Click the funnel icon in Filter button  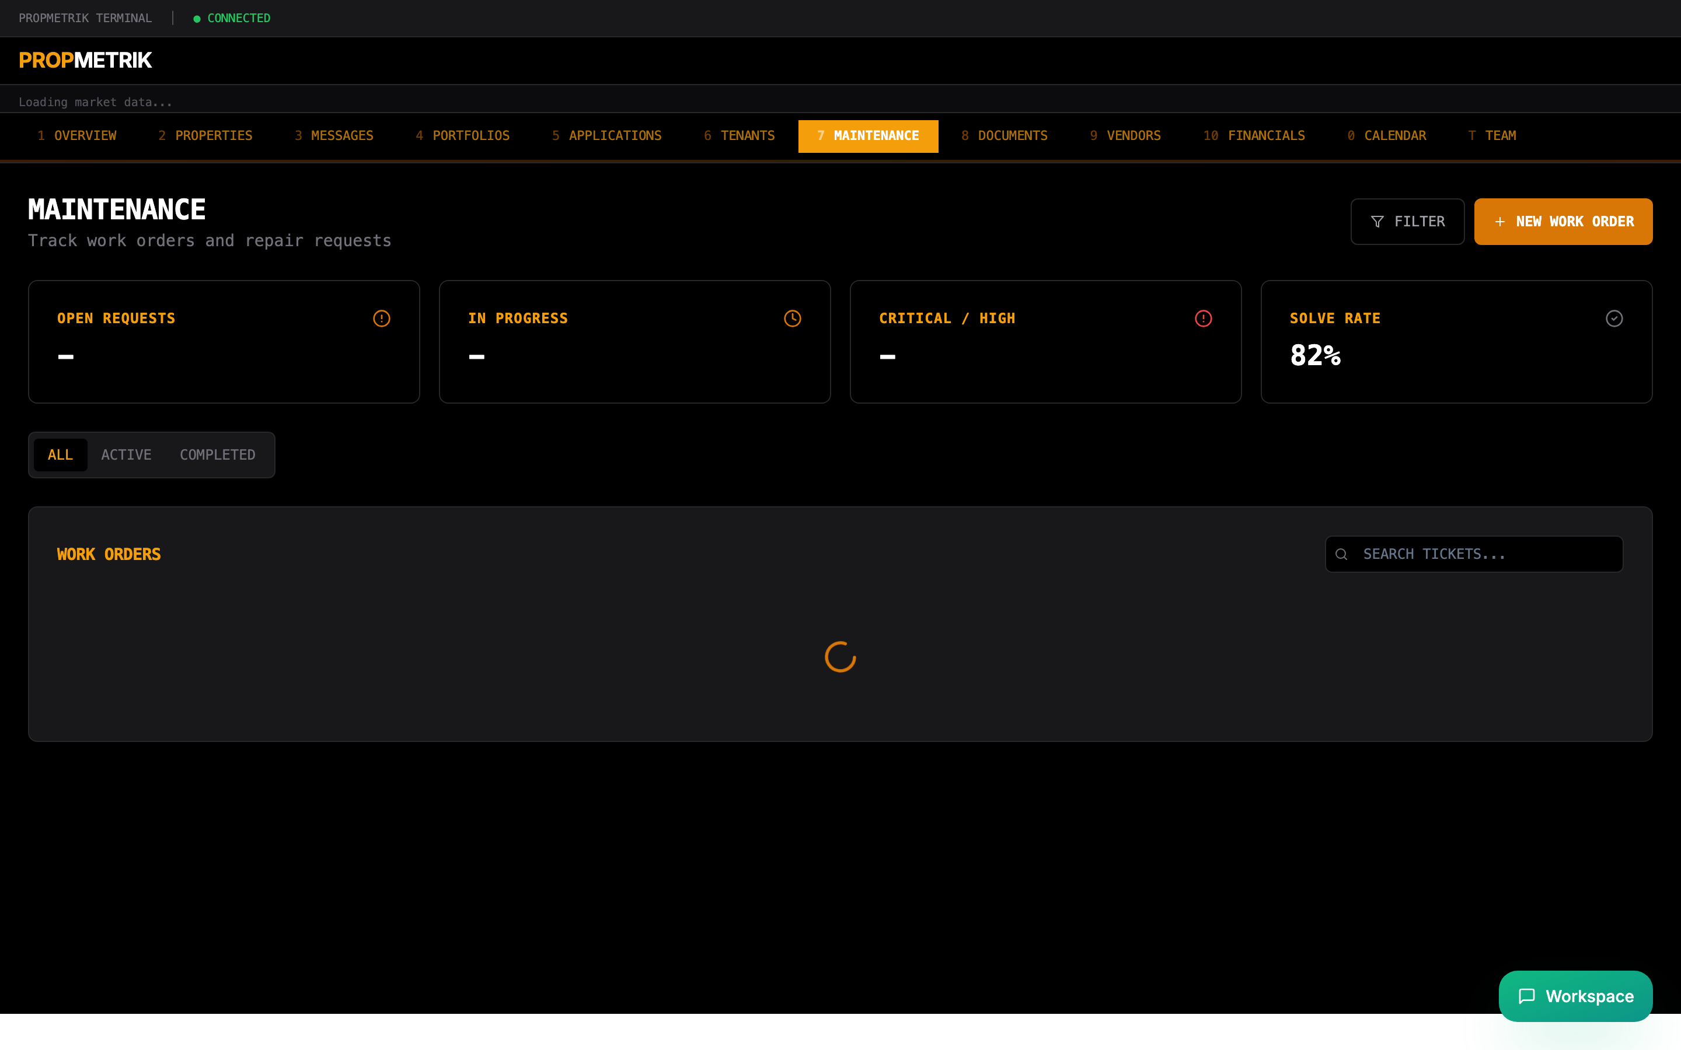click(1377, 222)
